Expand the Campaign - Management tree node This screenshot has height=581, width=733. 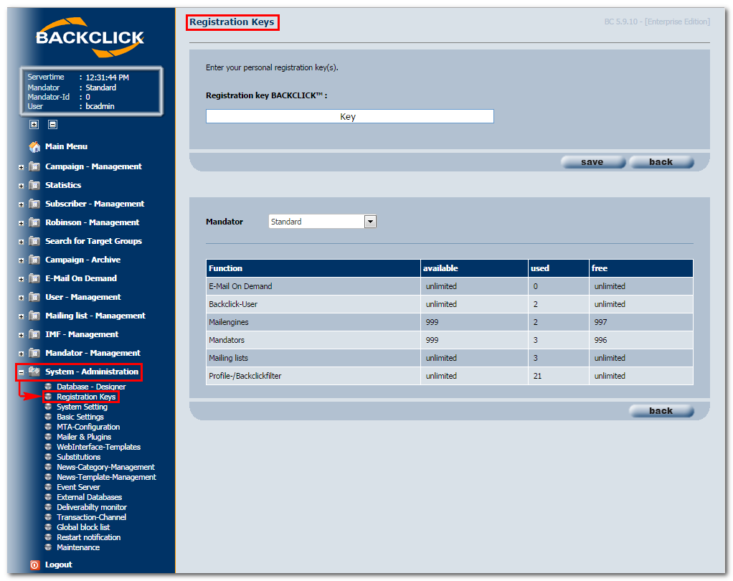click(x=22, y=167)
